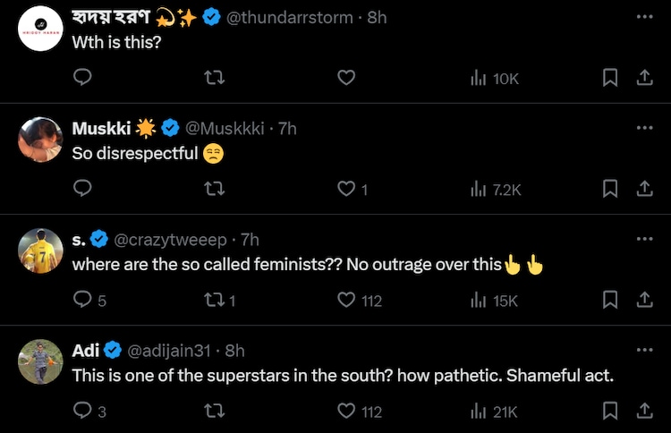
Task: Share Muskki's tweet via share icon
Action: tap(643, 189)
